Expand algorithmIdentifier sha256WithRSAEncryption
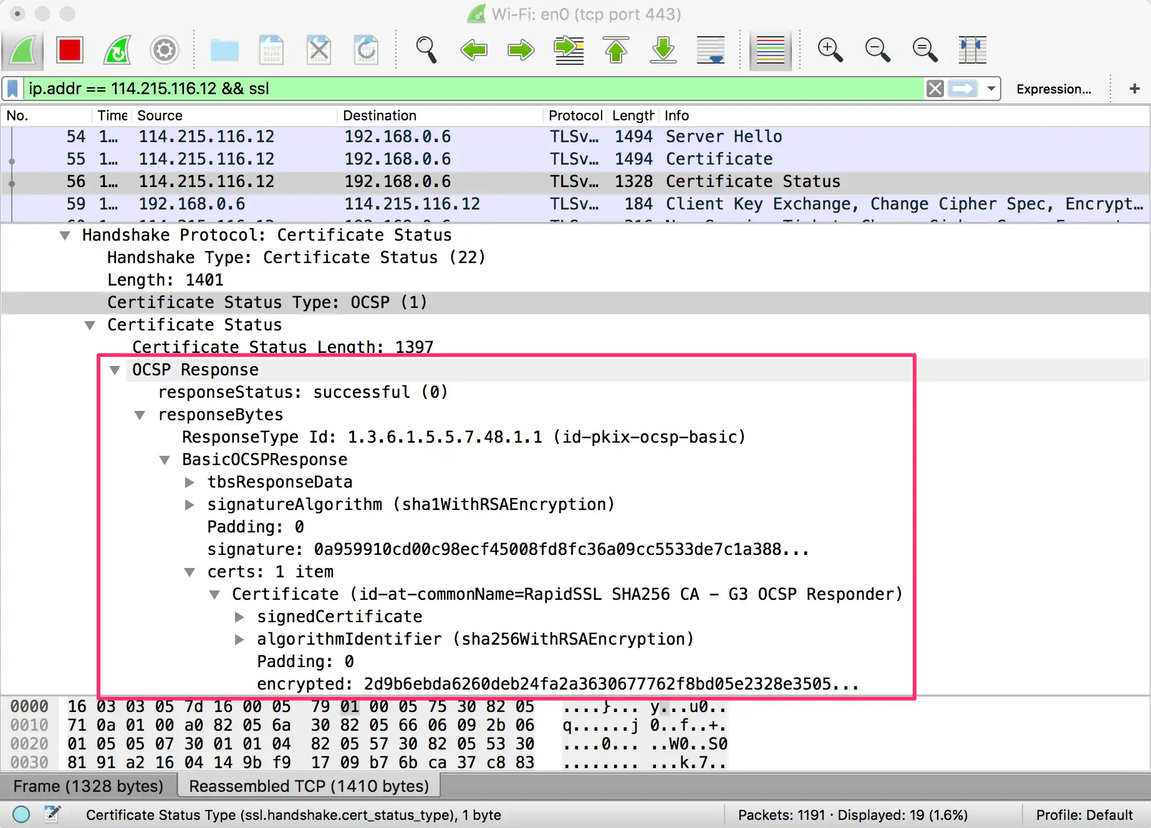 click(239, 639)
